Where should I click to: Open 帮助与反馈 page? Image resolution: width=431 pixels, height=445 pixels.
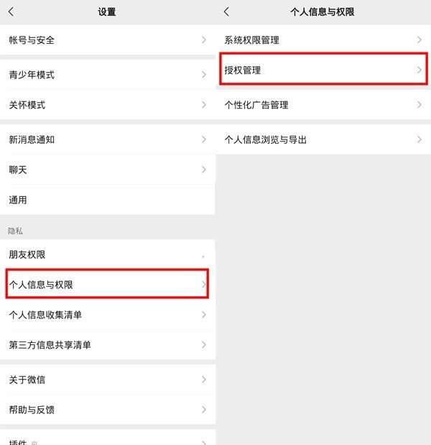(x=108, y=410)
